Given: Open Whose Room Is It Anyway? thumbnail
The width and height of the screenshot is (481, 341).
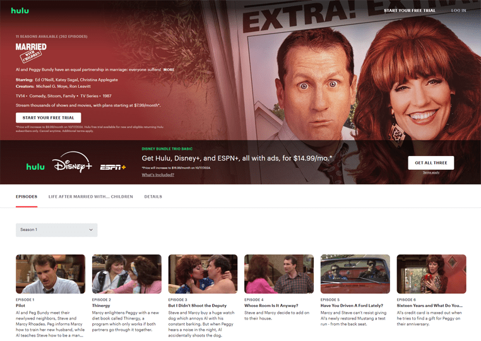Looking at the screenshot, I should (x=279, y=274).
